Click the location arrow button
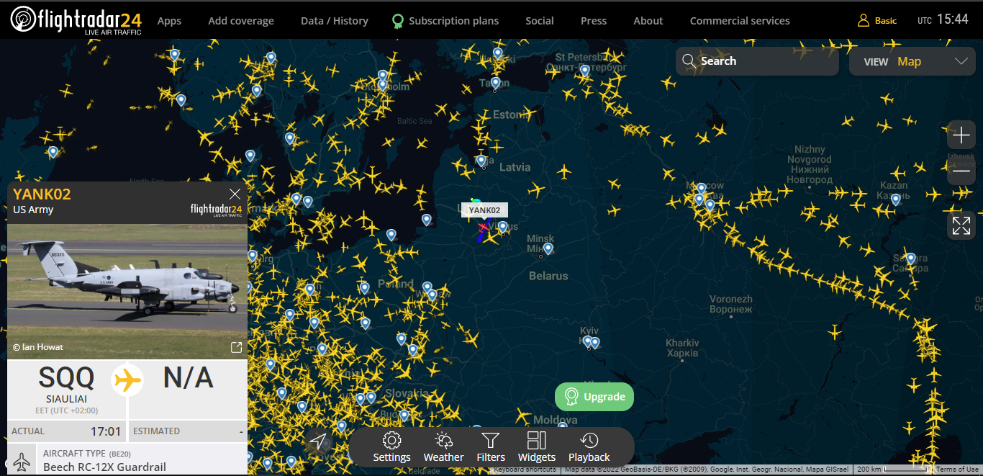The image size is (983, 476). [x=317, y=441]
